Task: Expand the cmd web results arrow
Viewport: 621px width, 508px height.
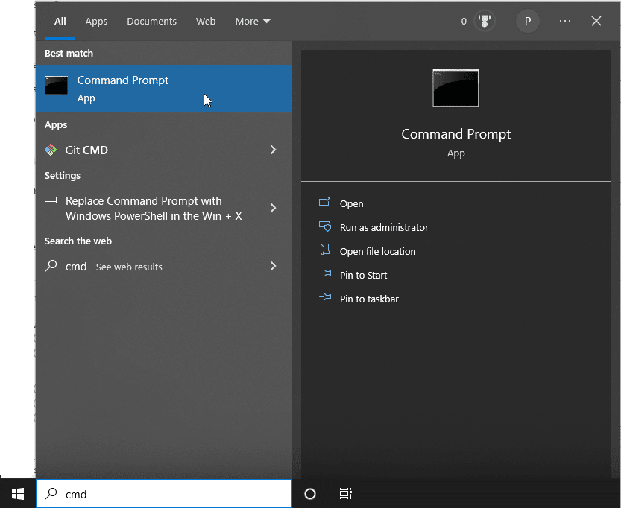Action: pos(273,266)
